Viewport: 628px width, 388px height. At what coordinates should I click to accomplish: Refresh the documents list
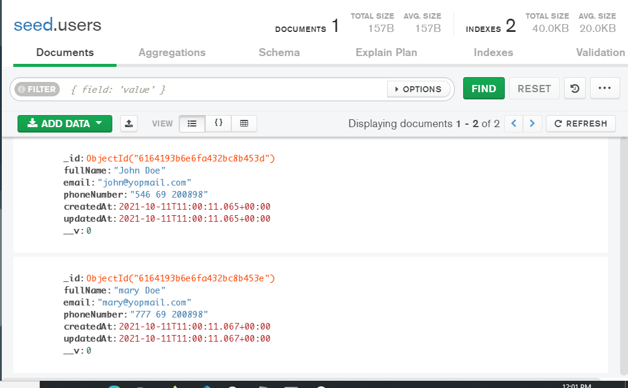(580, 124)
